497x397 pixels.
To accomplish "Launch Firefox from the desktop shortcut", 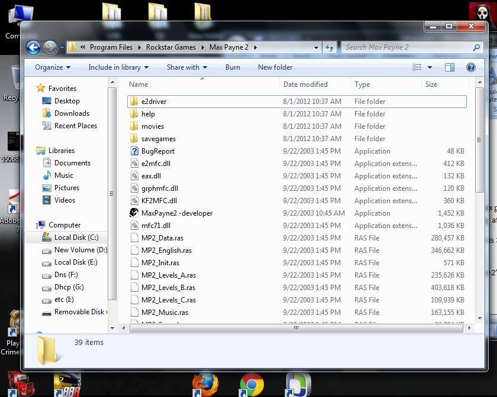I will (205, 385).
